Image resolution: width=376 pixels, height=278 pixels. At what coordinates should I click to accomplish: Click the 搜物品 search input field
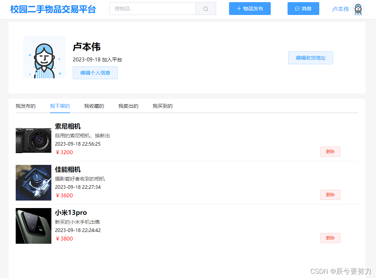[x=153, y=9]
